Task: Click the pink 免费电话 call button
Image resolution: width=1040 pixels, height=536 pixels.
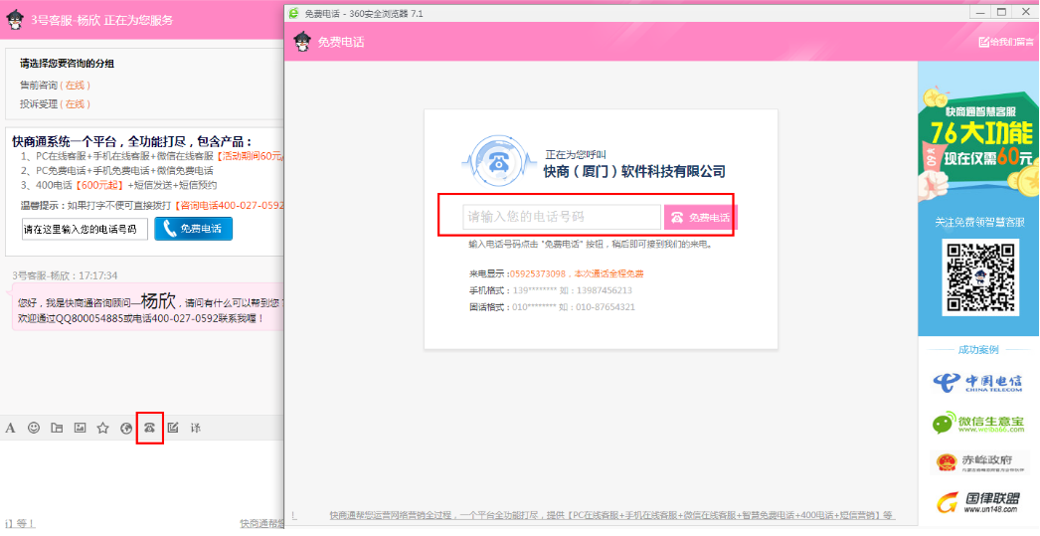Action: pyautogui.click(x=700, y=217)
